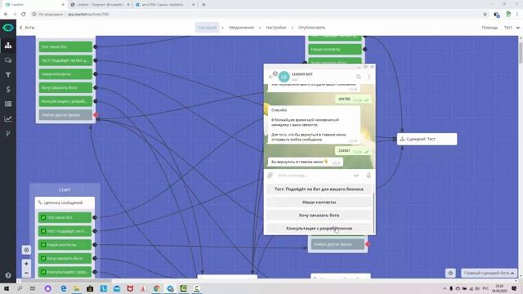Zoom in the canvas with plus

pyautogui.click(x=26, y=264)
